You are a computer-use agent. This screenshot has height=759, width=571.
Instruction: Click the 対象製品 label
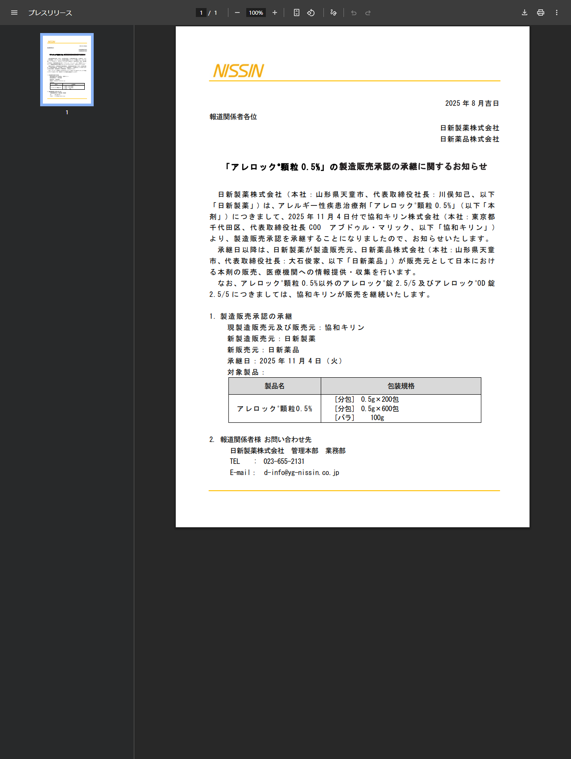[x=246, y=372]
